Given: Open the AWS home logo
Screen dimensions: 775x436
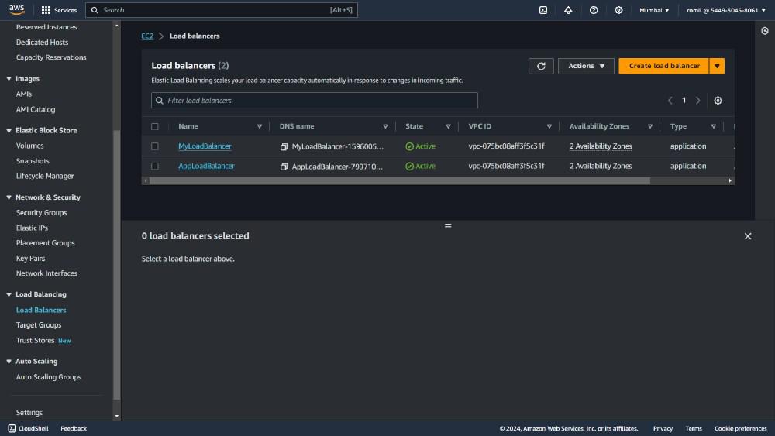Looking at the screenshot, I should click(x=16, y=10).
